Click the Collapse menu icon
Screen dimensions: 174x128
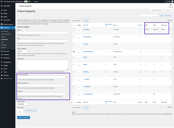click(2, 78)
